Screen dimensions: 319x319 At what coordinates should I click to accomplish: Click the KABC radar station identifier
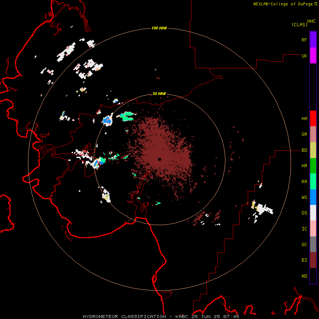[x=183, y=317]
